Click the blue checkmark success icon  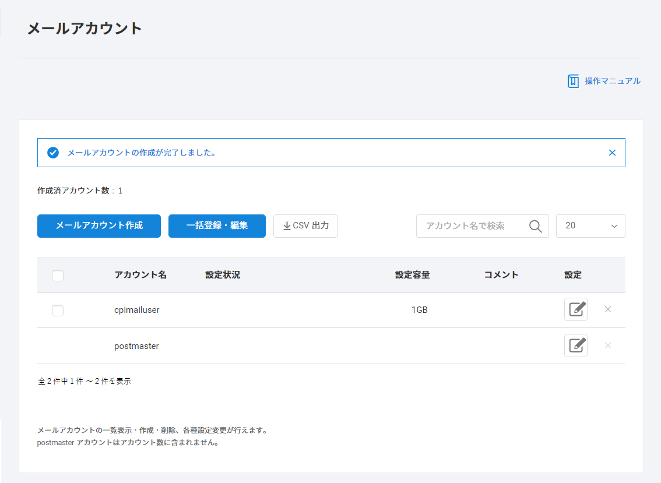pyautogui.click(x=53, y=153)
